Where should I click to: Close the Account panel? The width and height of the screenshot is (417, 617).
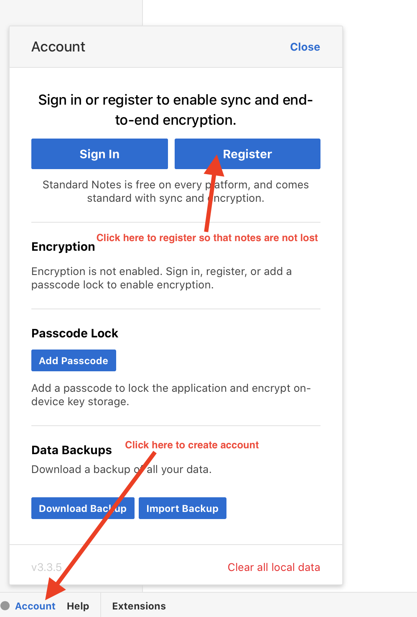pyautogui.click(x=305, y=47)
